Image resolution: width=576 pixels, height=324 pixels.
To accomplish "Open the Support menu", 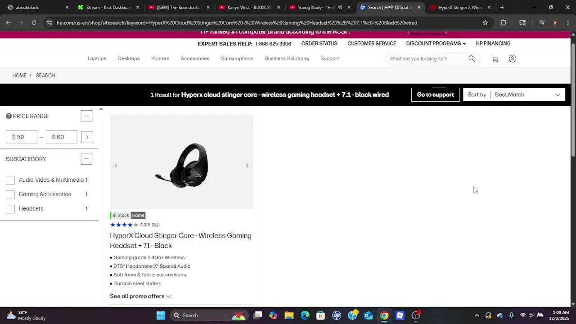I will (x=330, y=58).
